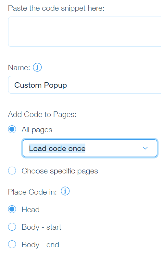Click the Body - end label text
The image size is (161, 255).
(40, 245)
